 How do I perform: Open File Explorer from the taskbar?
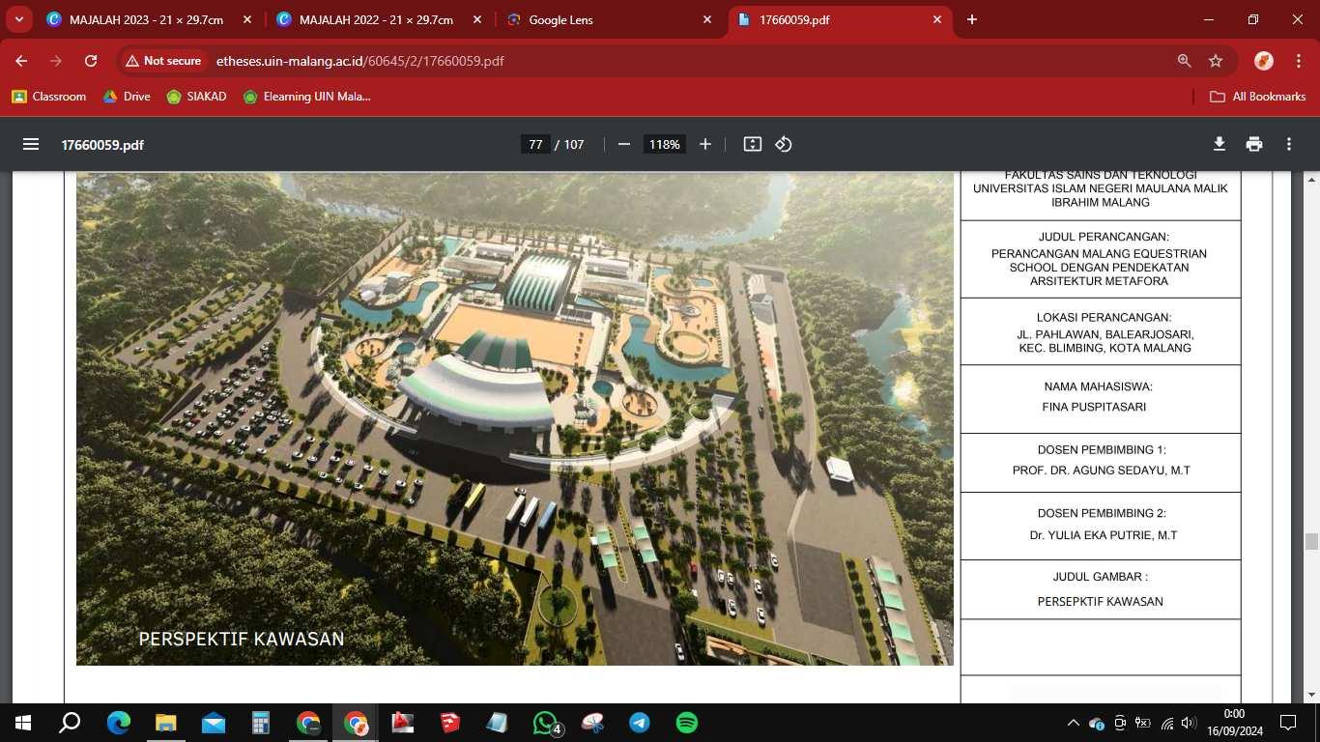coord(165,723)
